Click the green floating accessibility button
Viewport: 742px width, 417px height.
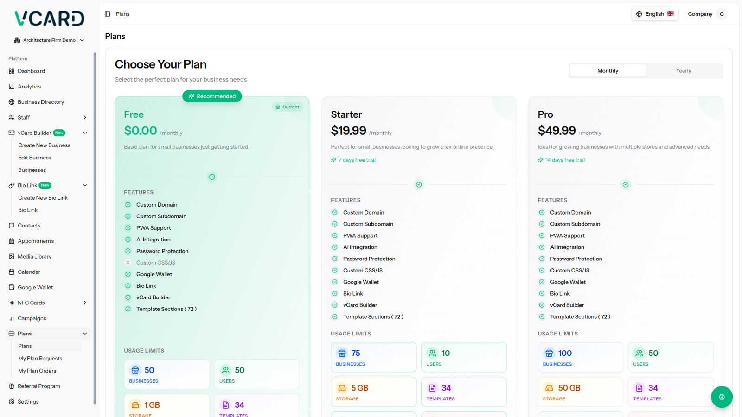722,397
